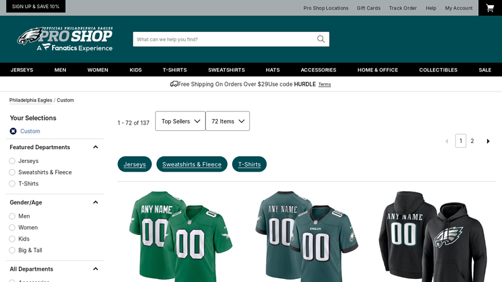This screenshot has height=282, width=502.
Task: Click the Sweatshirts & Fleece pill button
Action: point(191,164)
